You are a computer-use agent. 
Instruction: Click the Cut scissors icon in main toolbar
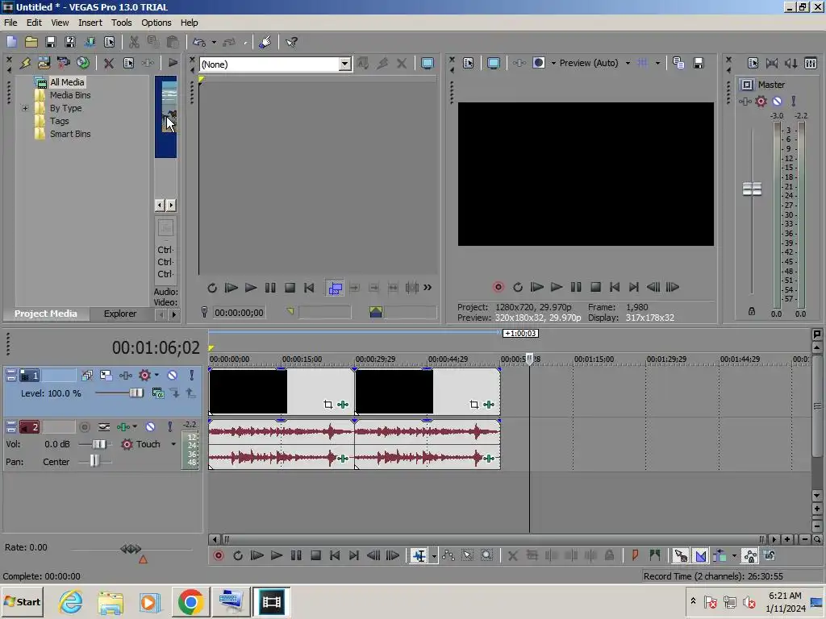click(134, 42)
